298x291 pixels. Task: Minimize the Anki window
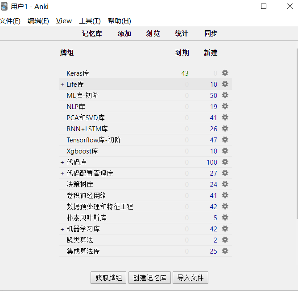[238, 6]
